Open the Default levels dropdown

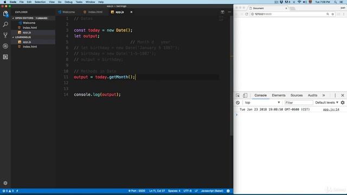(x=326, y=102)
